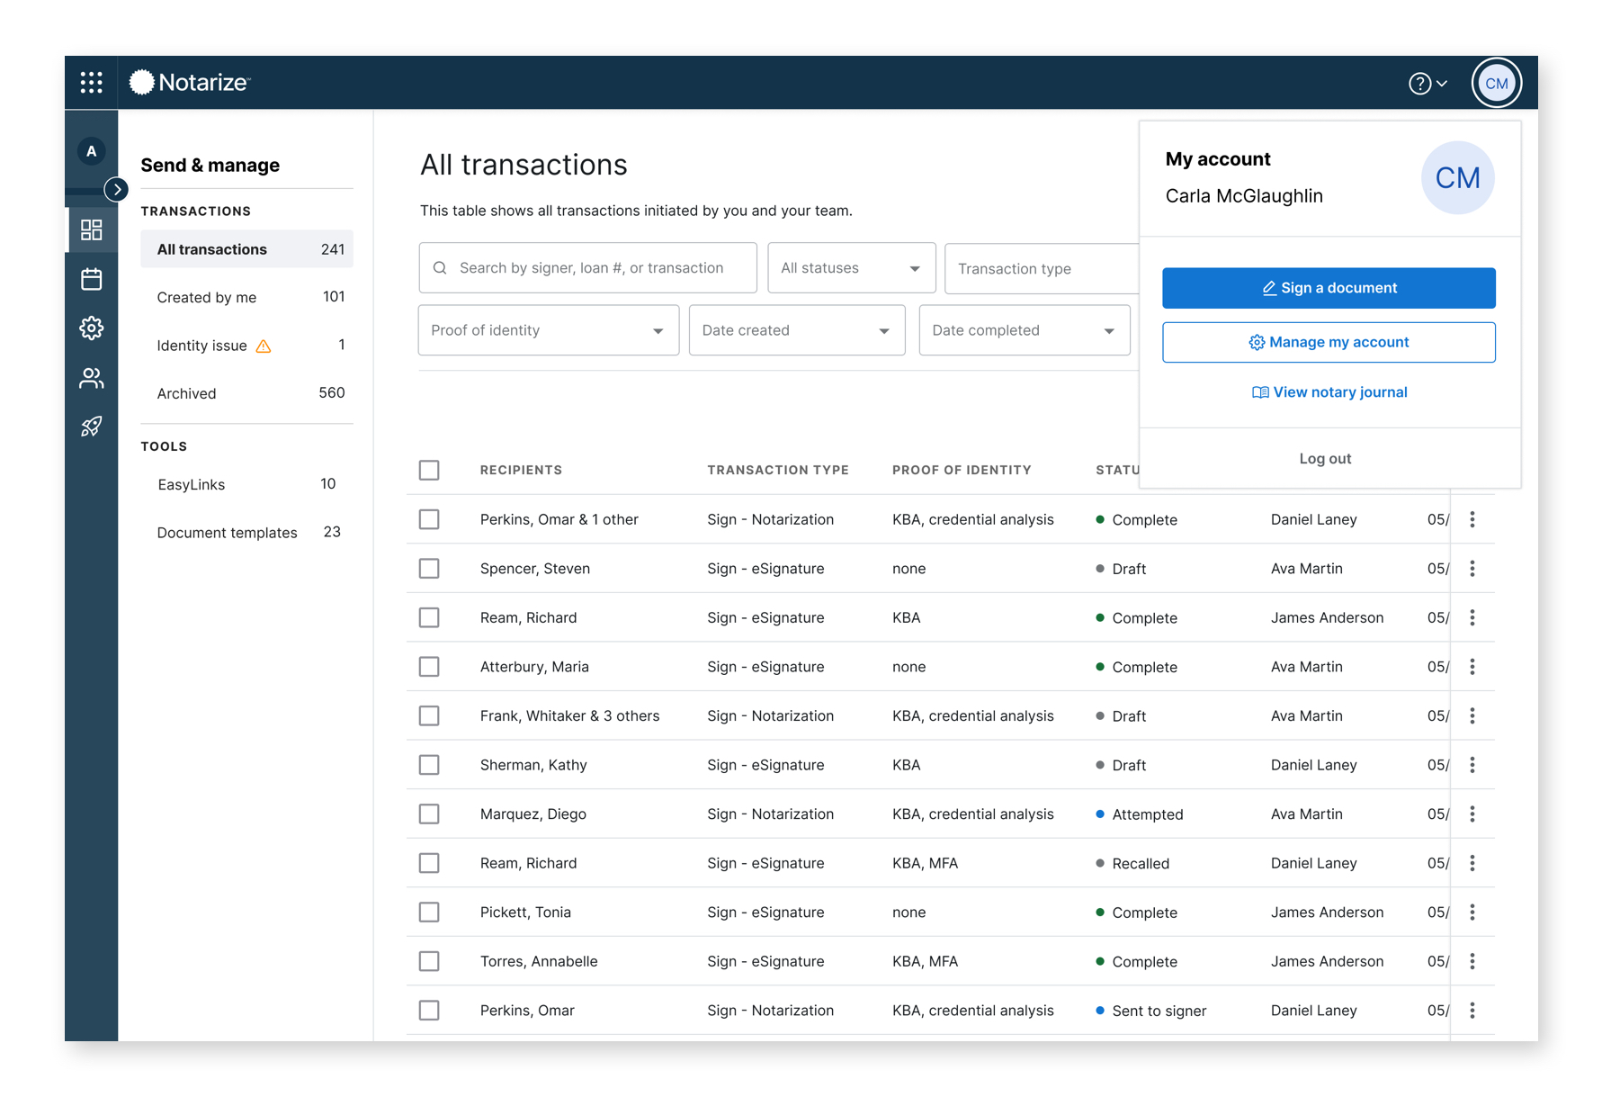Open View notary journal link
Screen dimensions: 1602x1097
(1329, 391)
